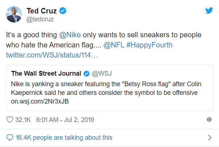Click the @tedcruz handle
This screenshot has width=219, height=147.
click(x=40, y=19)
